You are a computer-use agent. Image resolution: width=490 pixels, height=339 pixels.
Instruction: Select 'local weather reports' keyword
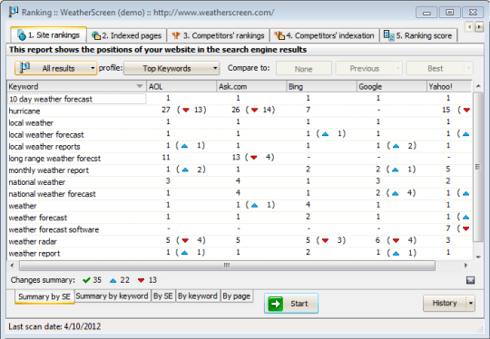click(x=44, y=147)
